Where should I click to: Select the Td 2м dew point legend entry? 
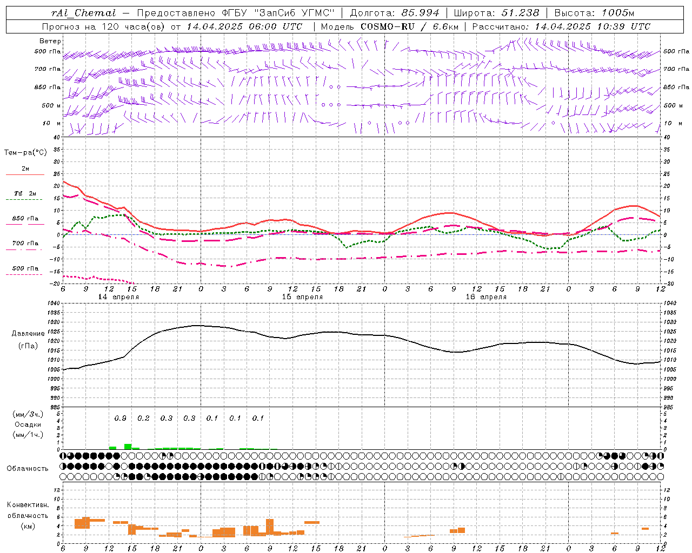tap(25, 193)
